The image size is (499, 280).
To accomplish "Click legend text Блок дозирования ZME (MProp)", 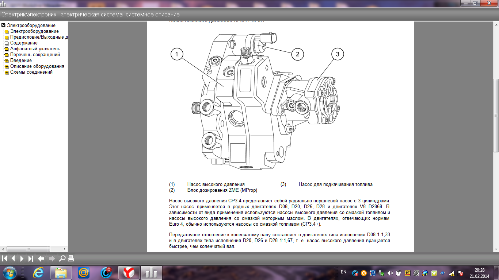I will pos(222,190).
